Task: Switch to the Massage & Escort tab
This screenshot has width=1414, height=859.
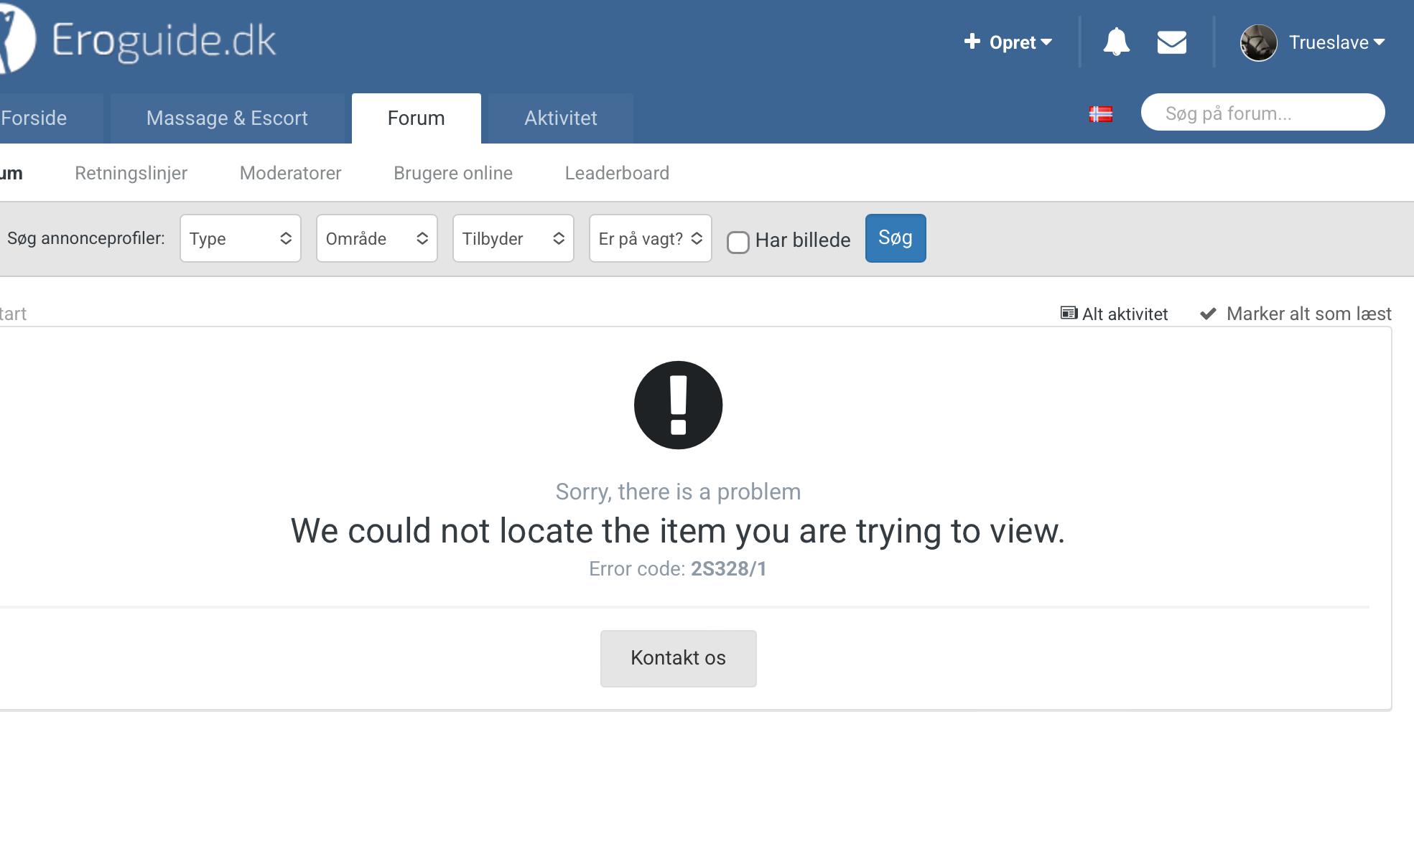Action: (x=227, y=118)
